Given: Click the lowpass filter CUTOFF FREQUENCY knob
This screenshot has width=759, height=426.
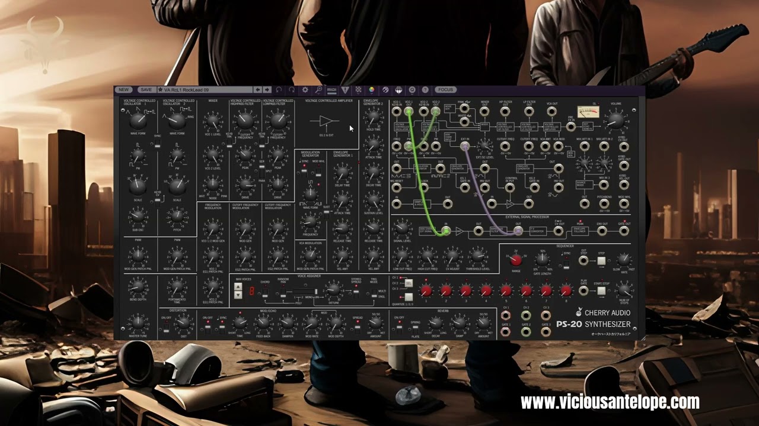Looking at the screenshot, I should tap(278, 122).
